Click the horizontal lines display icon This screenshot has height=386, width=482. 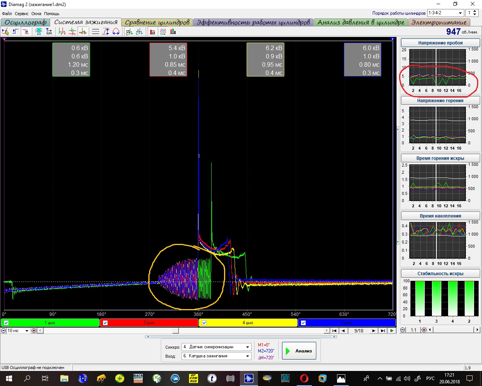point(96,32)
